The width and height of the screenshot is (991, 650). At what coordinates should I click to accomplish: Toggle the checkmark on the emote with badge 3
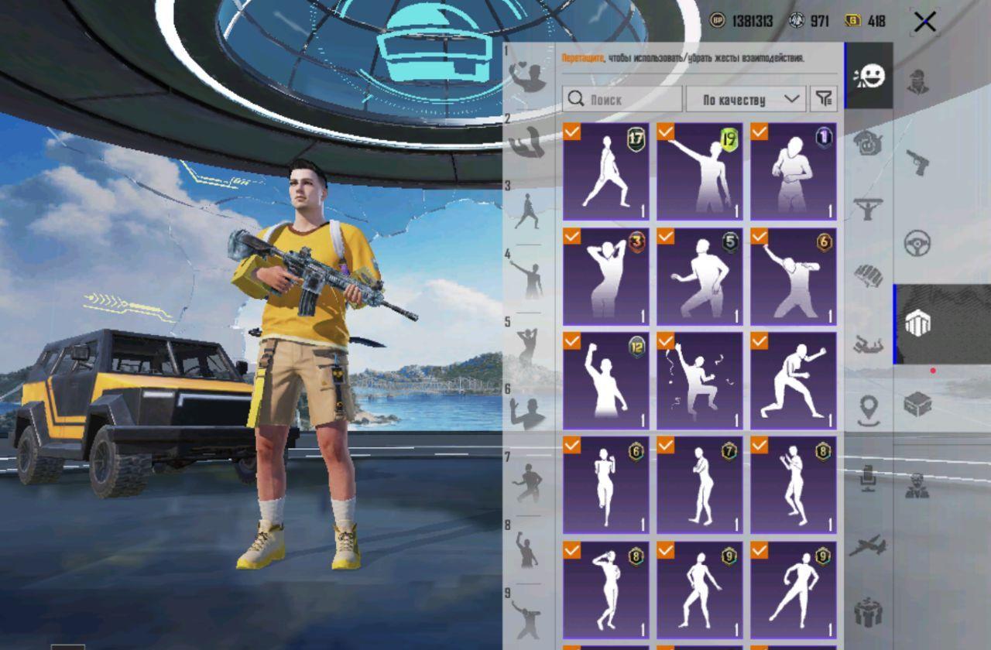[x=572, y=236]
